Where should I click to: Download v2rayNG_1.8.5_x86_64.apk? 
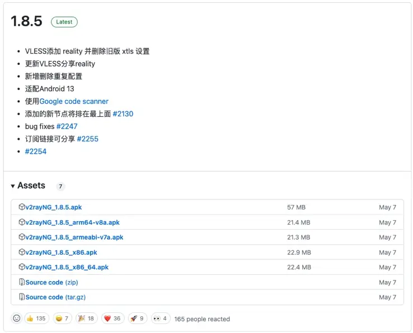[x=67, y=267]
